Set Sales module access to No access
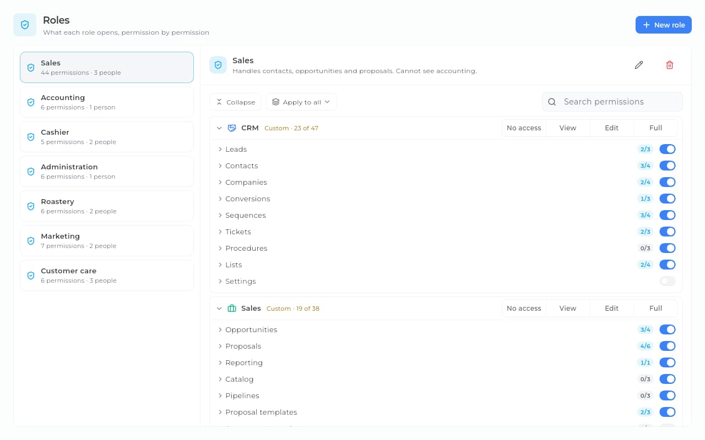 pyautogui.click(x=524, y=309)
